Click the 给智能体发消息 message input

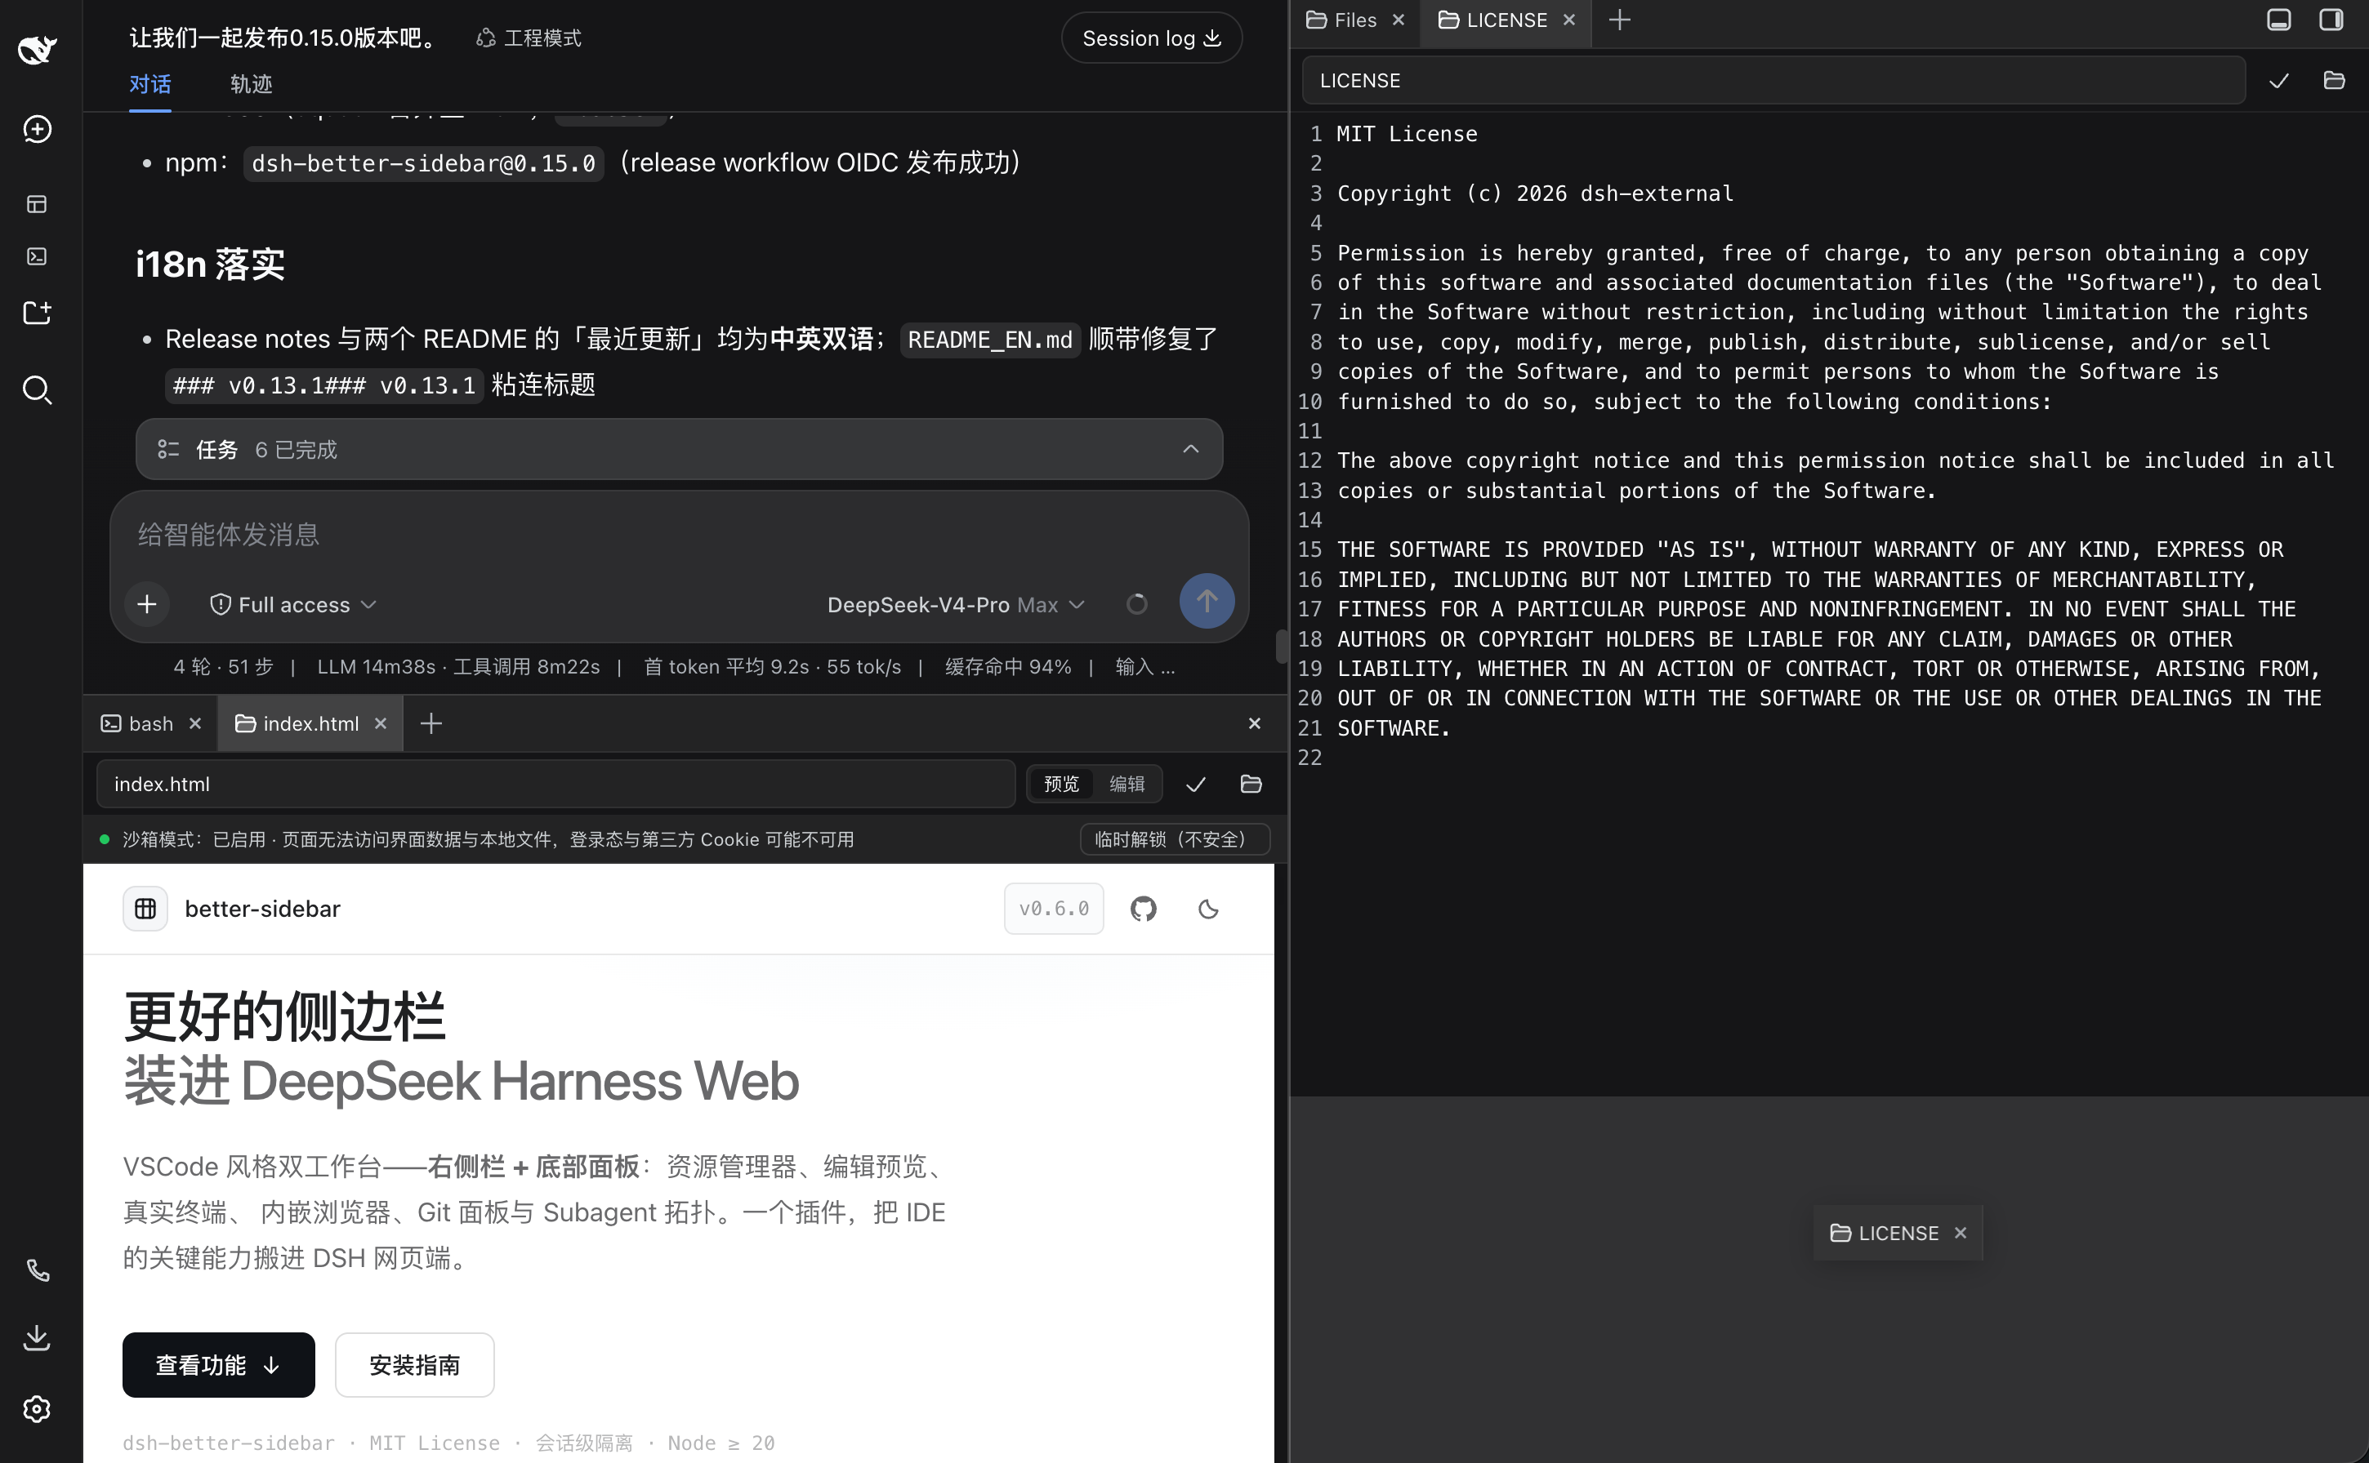tap(678, 535)
